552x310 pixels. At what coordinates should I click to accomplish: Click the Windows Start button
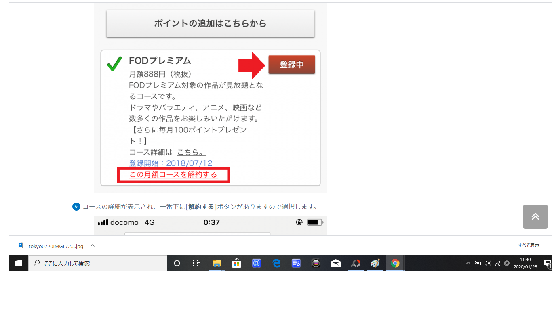click(19, 263)
